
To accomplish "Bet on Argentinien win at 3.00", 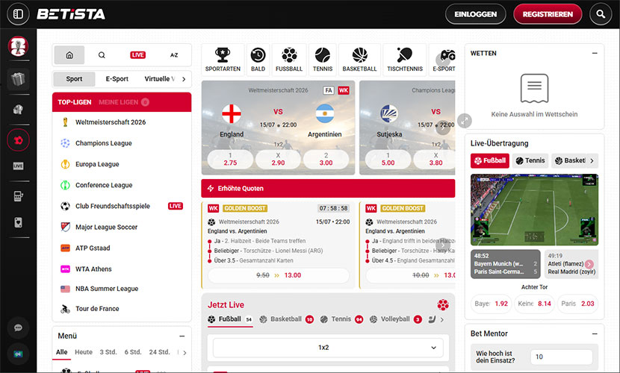I will click(326, 160).
